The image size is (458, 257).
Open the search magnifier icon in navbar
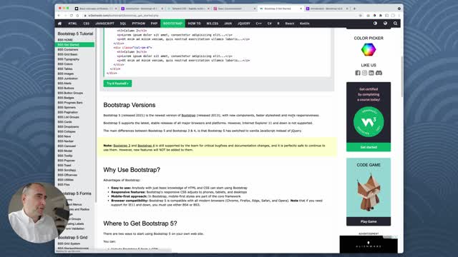[x=395, y=24]
